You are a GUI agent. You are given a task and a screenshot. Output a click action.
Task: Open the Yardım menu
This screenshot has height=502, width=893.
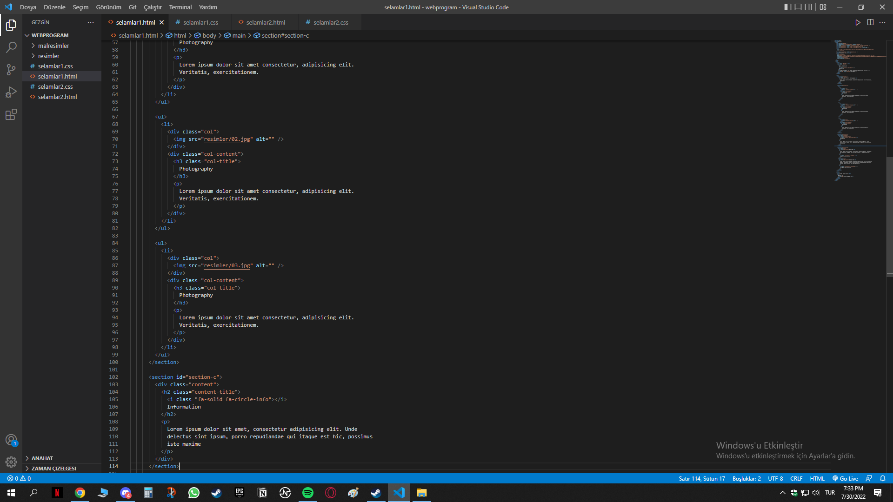(x=208, y=7)
